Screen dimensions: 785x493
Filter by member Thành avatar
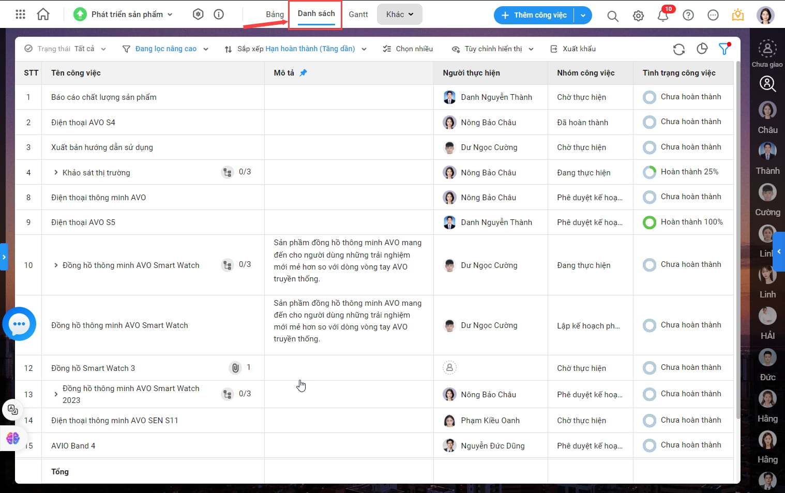(767, 151)
